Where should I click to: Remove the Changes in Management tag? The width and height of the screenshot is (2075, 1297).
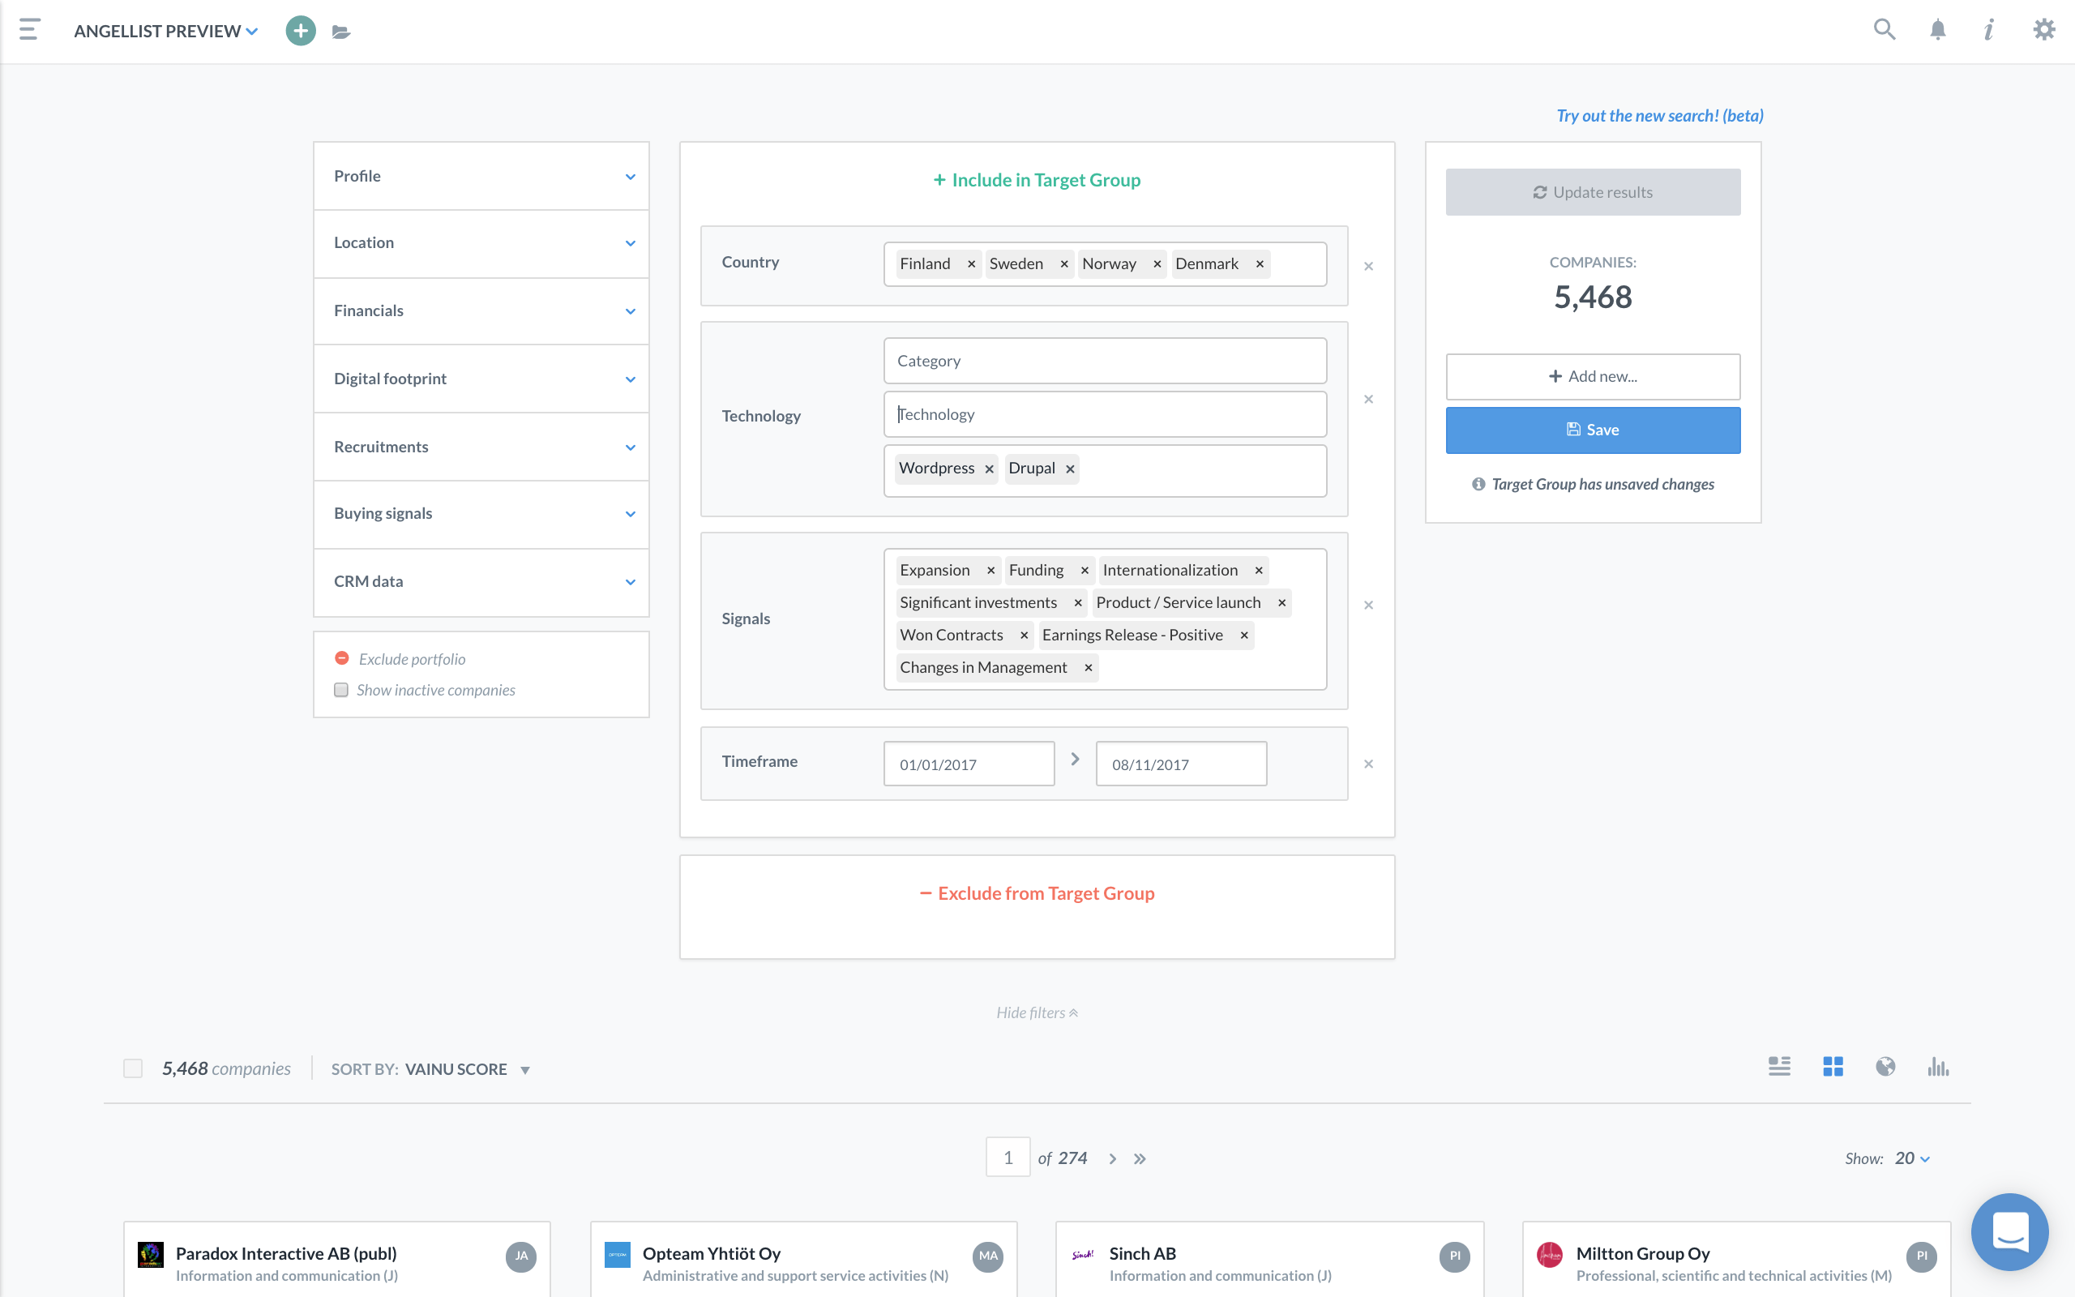point(1088,667)
